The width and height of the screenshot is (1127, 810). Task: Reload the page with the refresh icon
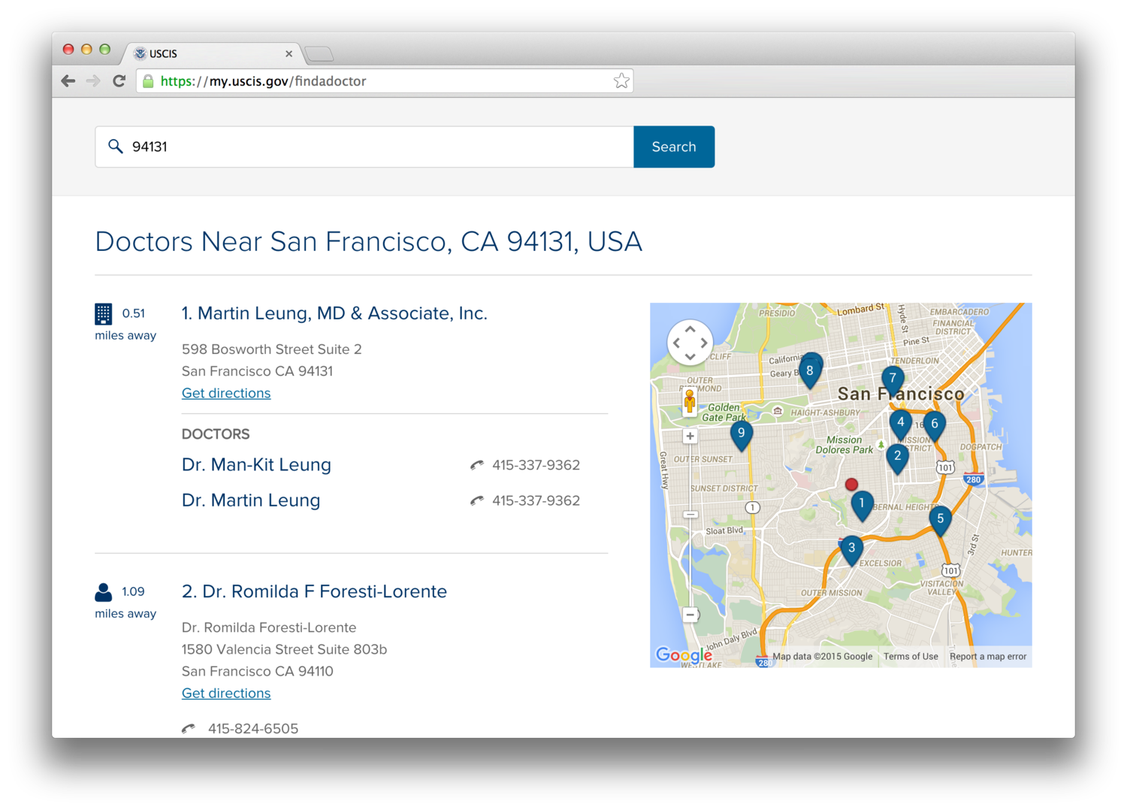(119, 81)
